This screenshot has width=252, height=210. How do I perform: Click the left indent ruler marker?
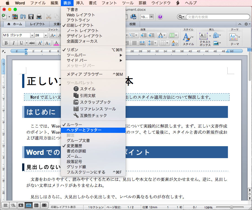point(26,52)
